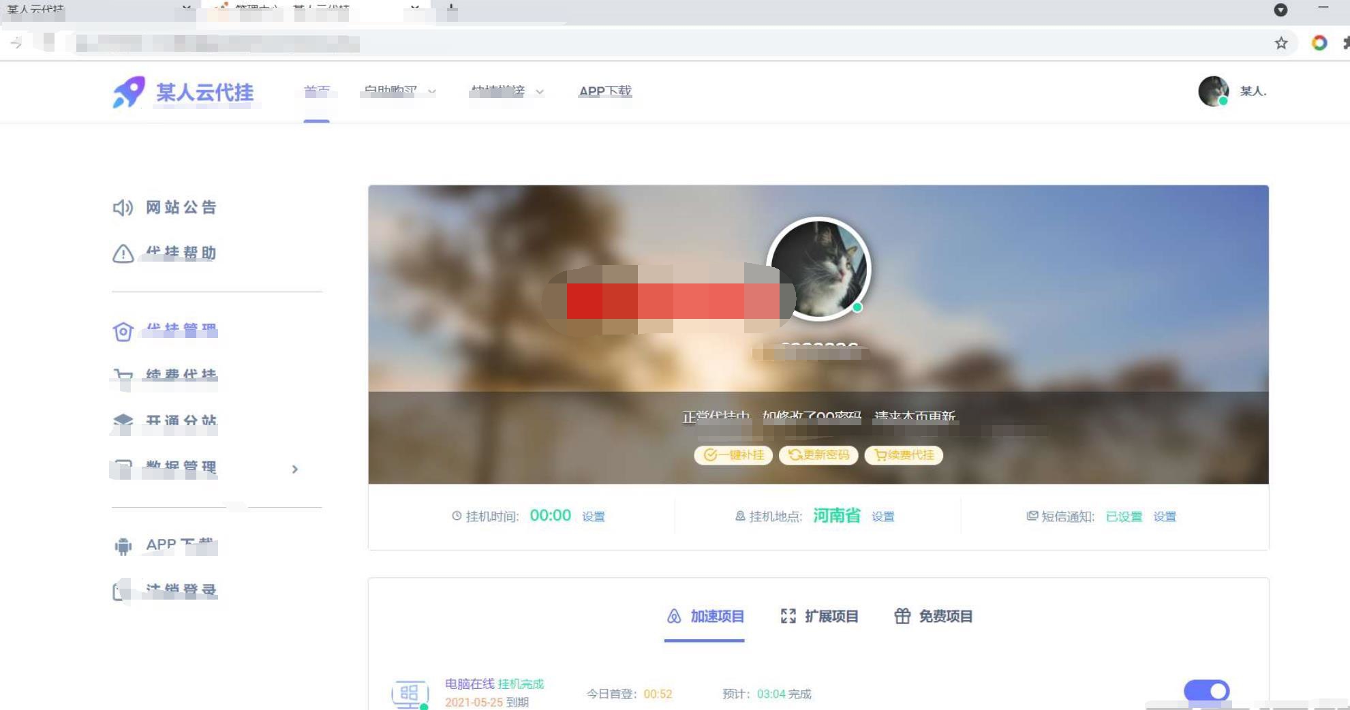Click 设置 next to 挂机时间
Screen dimensions: 1350x710
(593, 517)
